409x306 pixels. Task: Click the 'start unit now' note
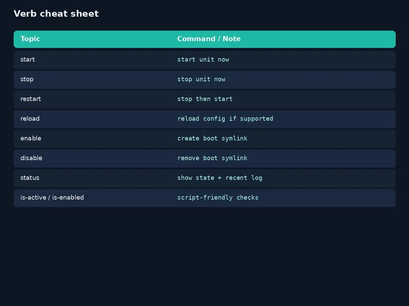(203, 59)
